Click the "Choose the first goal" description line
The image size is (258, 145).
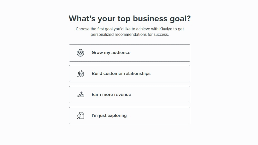pyautogui.click(x=130, y=29)
